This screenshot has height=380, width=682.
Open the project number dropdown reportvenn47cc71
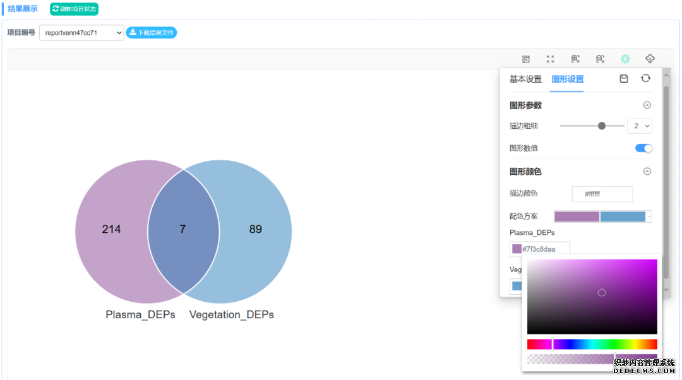point(81,33)
